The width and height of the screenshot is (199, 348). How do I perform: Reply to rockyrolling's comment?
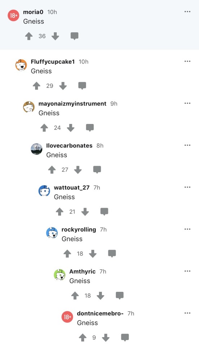[x=112, y=253]
